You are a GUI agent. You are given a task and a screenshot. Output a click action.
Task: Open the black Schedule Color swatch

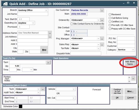click(21, 106)
